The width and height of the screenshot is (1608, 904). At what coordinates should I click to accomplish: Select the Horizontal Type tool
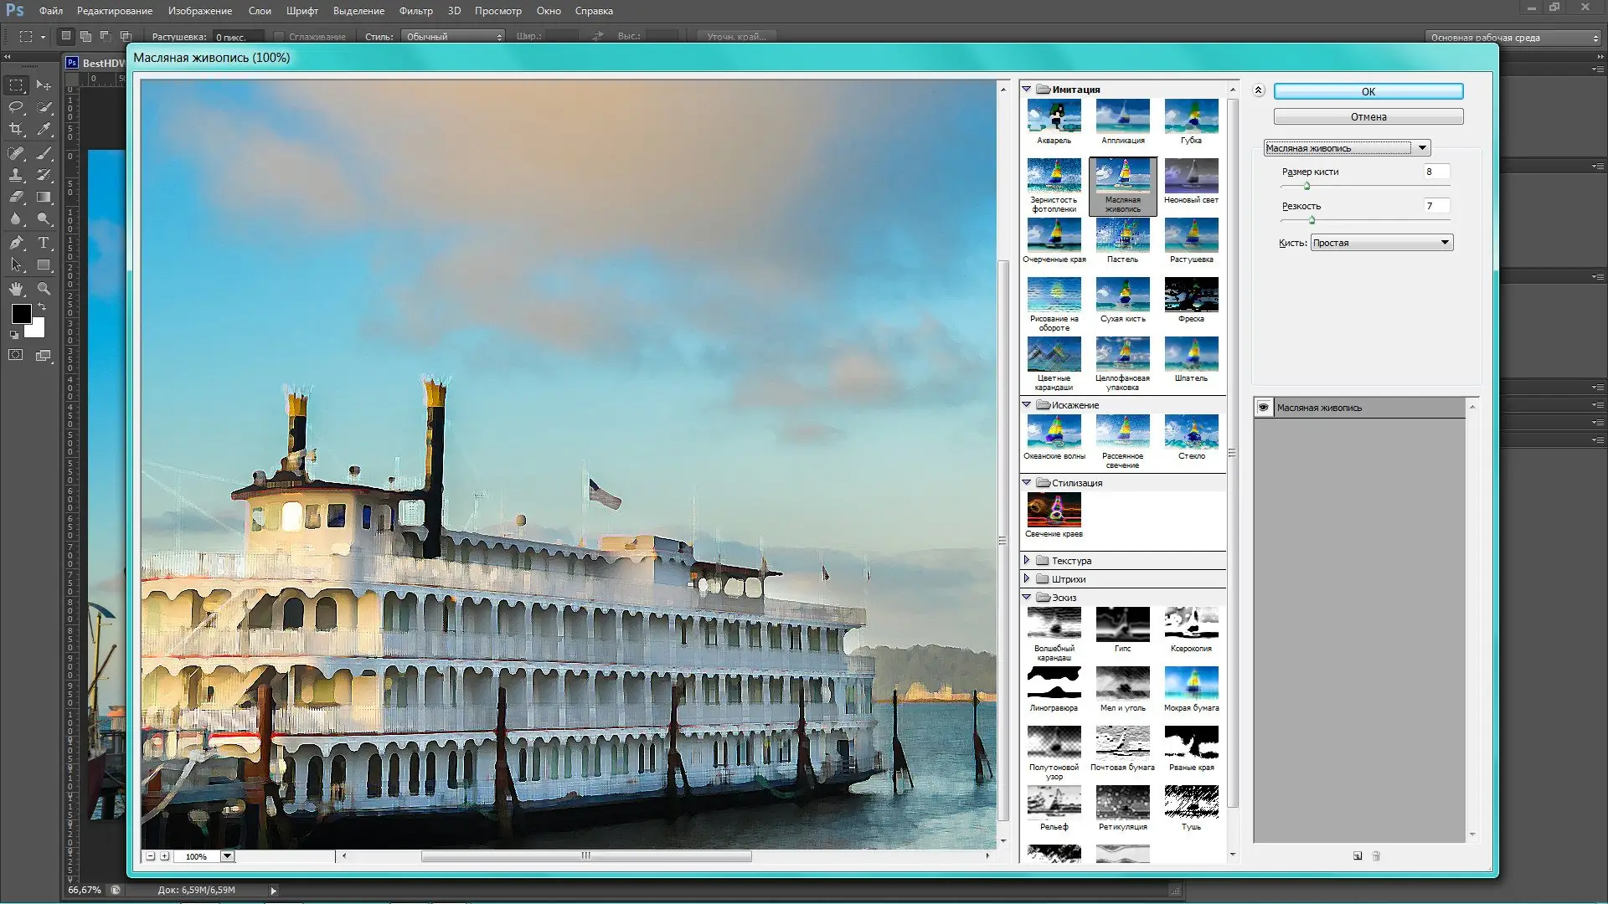tap(44, 243)
